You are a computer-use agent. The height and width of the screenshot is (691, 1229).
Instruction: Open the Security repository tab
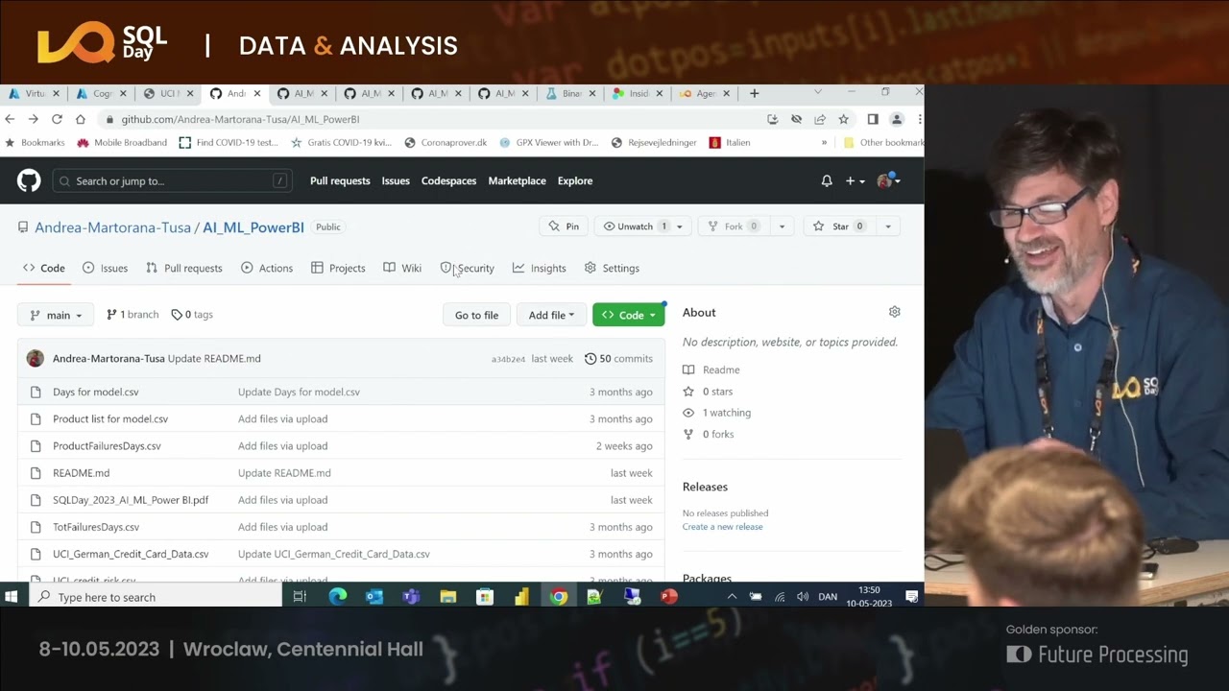click(468, 268)
